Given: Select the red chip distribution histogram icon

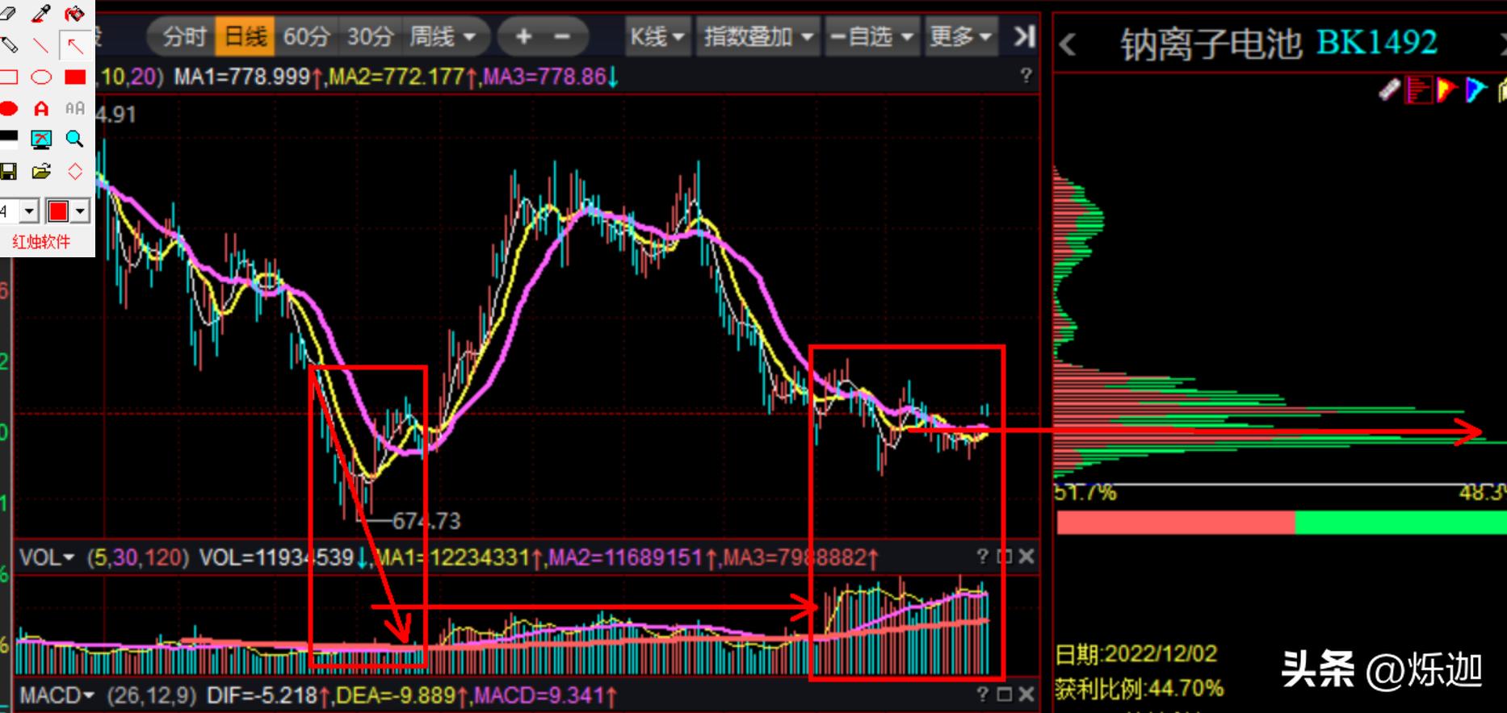Looking at the screenshot, I should [1418, 90].
